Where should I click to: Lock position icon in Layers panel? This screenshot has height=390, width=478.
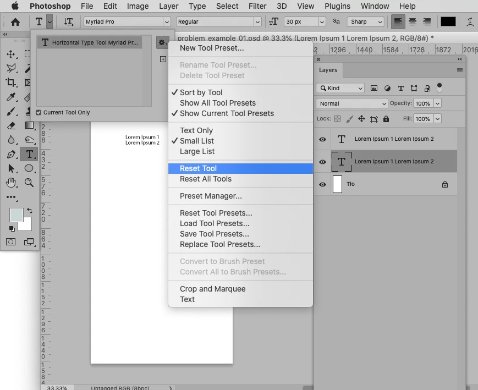361,119
